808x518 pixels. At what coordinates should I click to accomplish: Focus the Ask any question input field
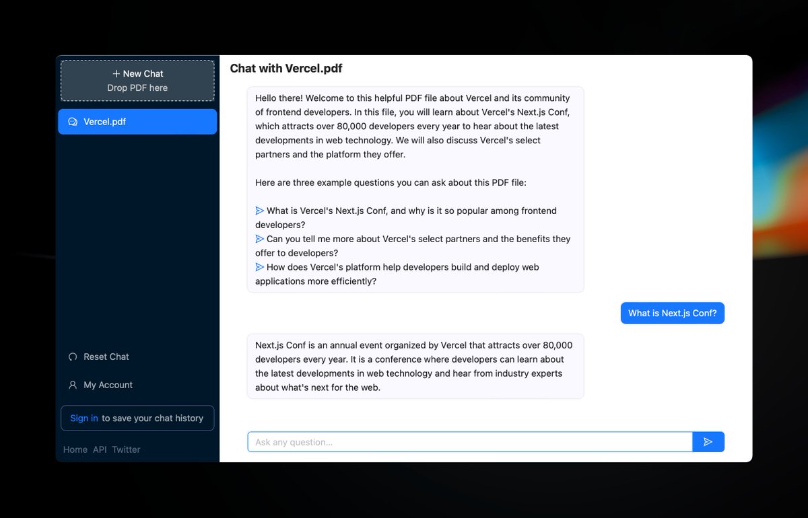click(470, 442)
